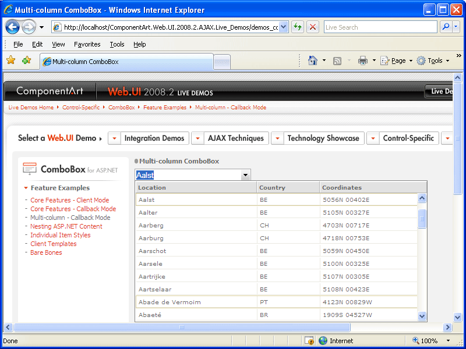Open Favorites Center star icon

10,60
